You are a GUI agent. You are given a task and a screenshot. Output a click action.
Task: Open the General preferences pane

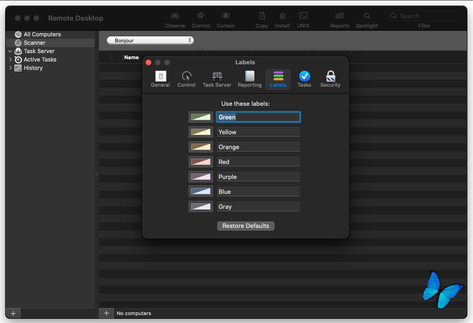click(x=160, y=79)
